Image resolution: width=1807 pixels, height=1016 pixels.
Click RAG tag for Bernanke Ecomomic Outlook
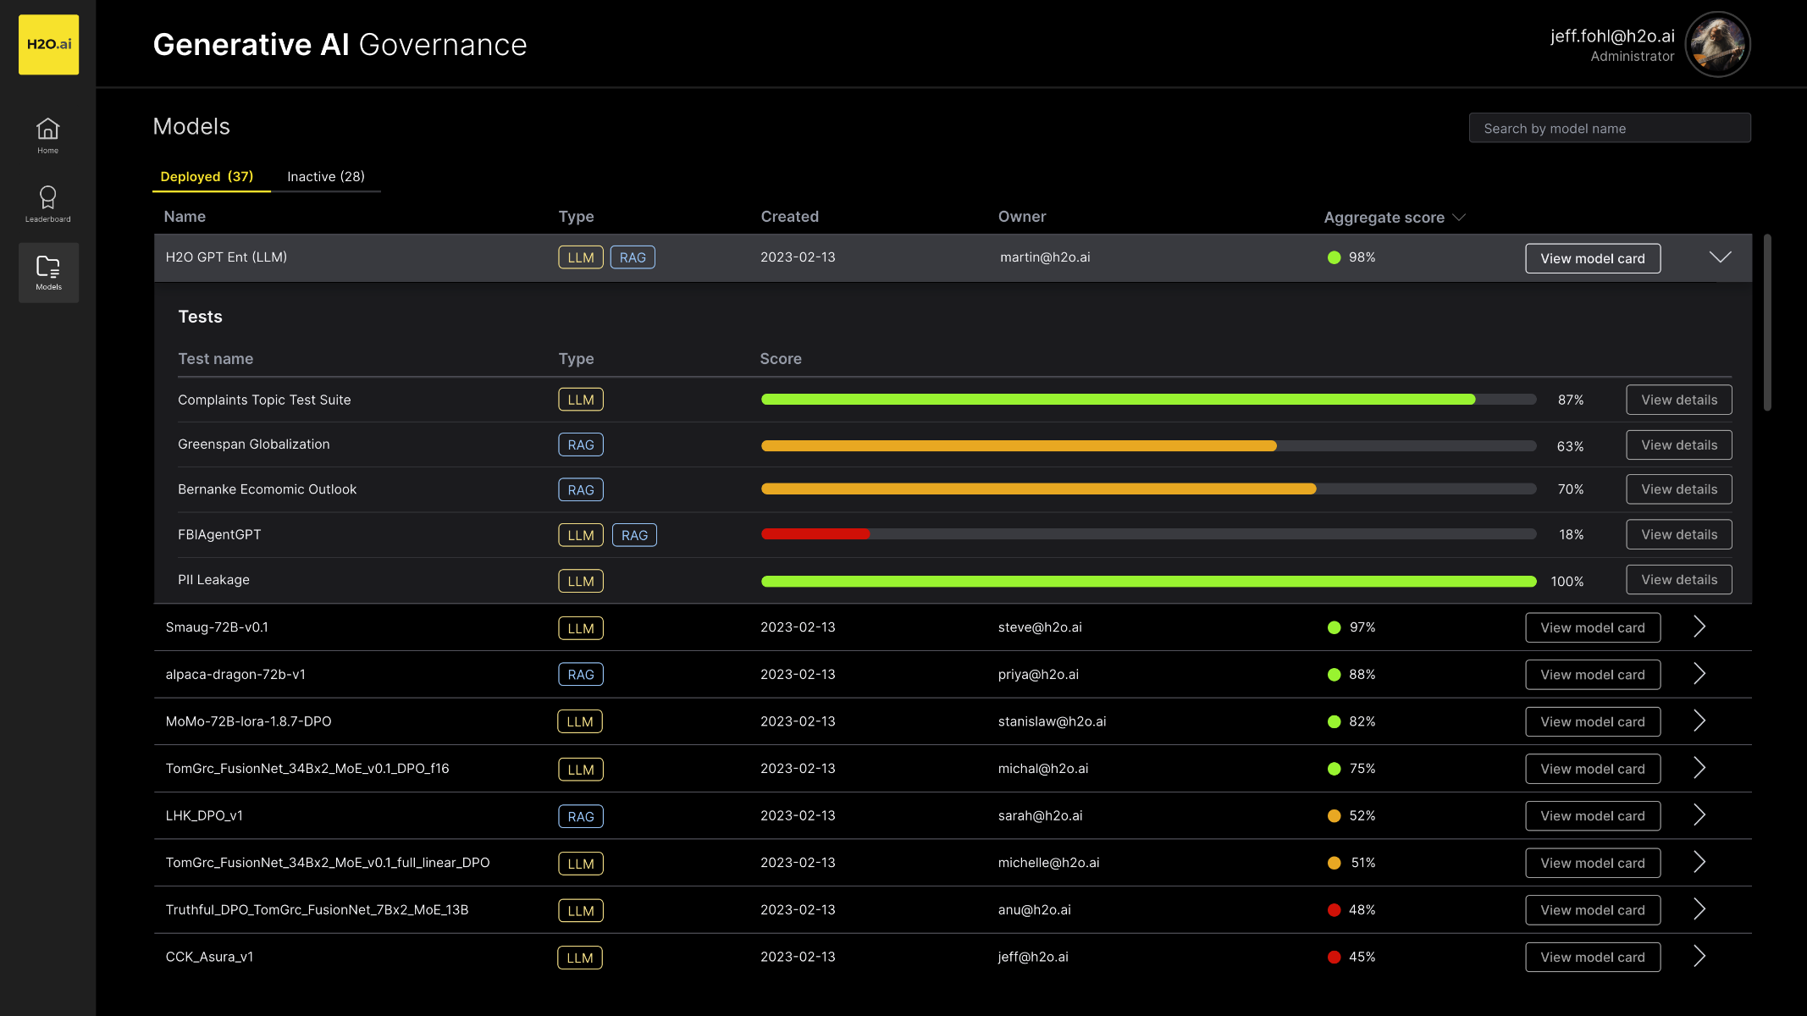(581, 489)
